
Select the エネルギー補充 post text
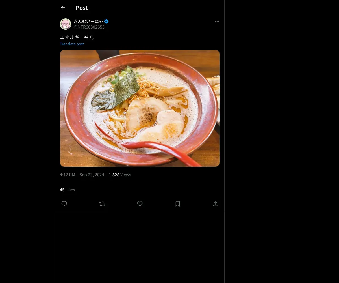coord(77,37)
